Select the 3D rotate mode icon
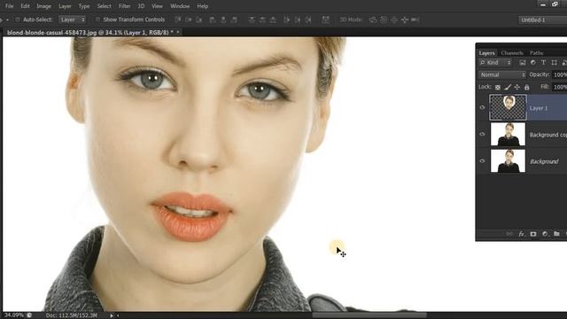Viewport: 567px width, 319px height. [x=373, y=19]
